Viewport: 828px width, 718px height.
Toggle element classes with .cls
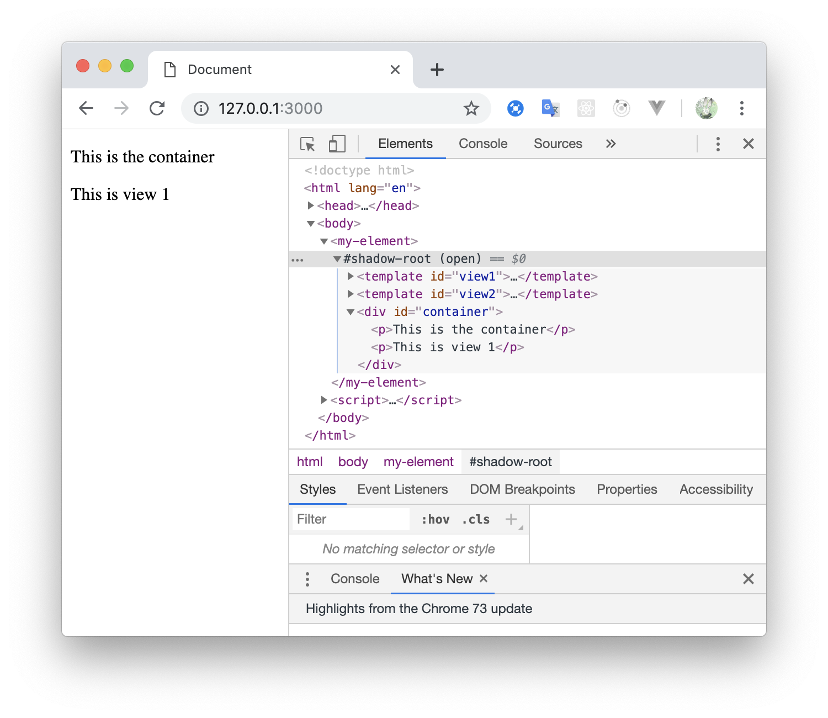point(475,519)
